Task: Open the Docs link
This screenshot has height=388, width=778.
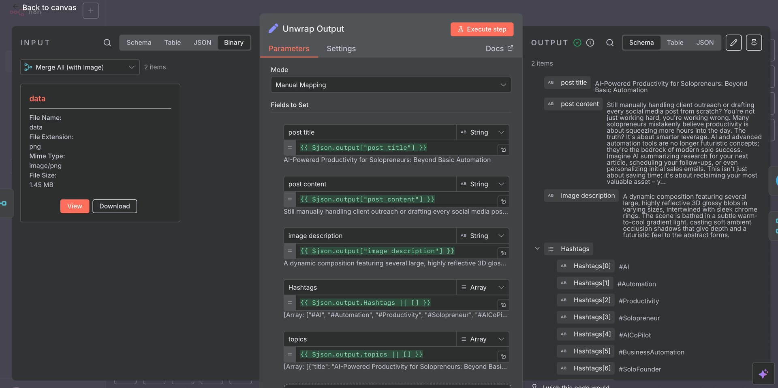Action: (x=499, y=49)
